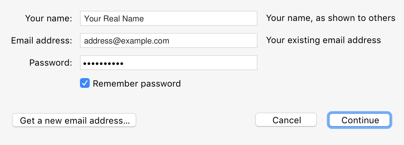Click the "Your Real Name" placeholder text
The image size is (404, 145).
tap(114, 19)
